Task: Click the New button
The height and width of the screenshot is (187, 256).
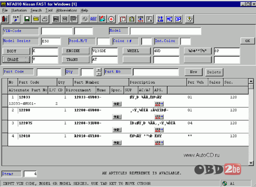Action: [193, 72]
